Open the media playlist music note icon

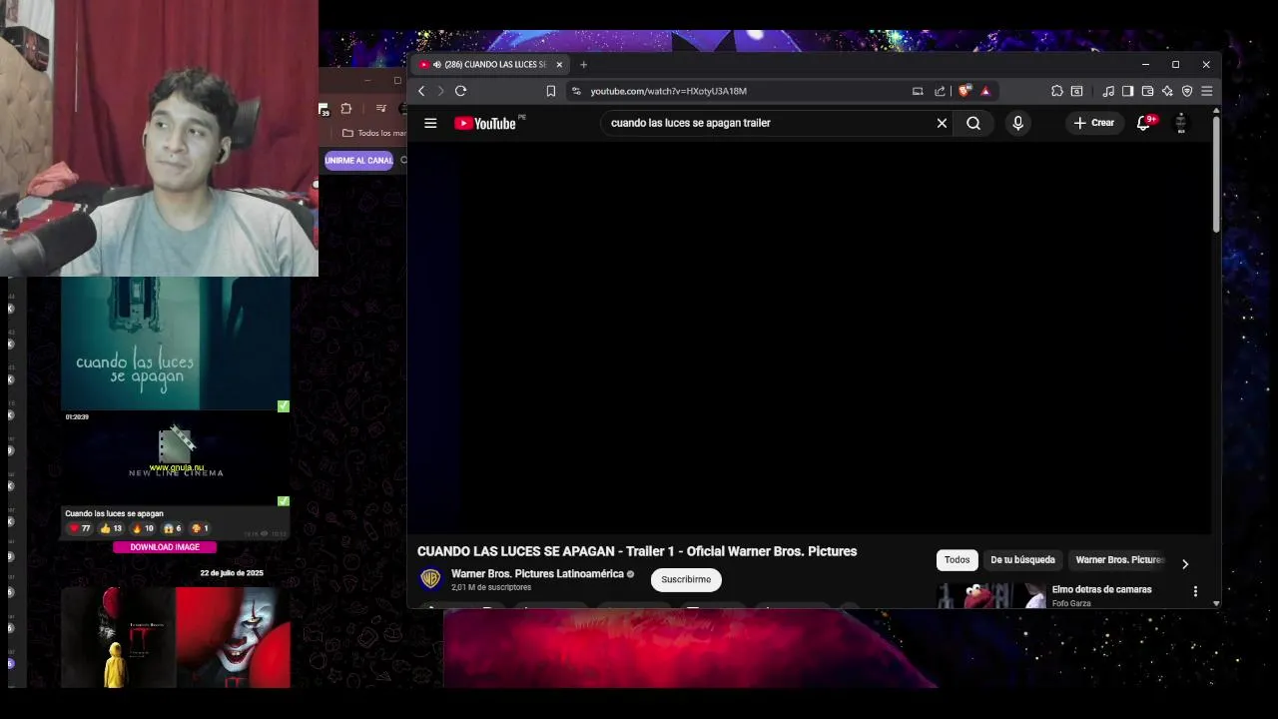pyautogui.click(x=1108, y=91)
